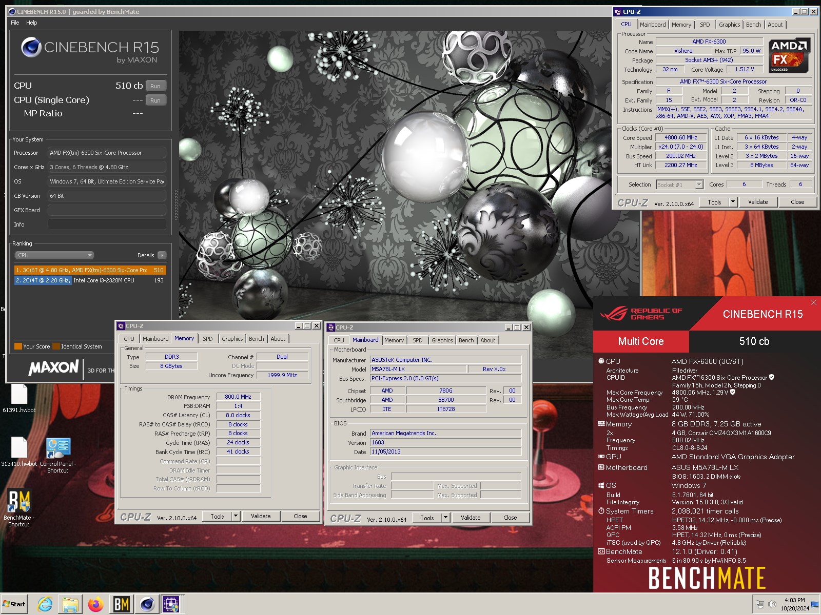Click the verified shield beside CPUID entry

pos(772,377)
